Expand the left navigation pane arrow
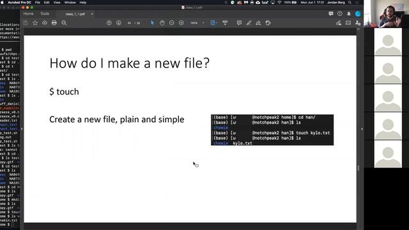Image resolution: width=409 pixels, height=230 pixels. 22,129
